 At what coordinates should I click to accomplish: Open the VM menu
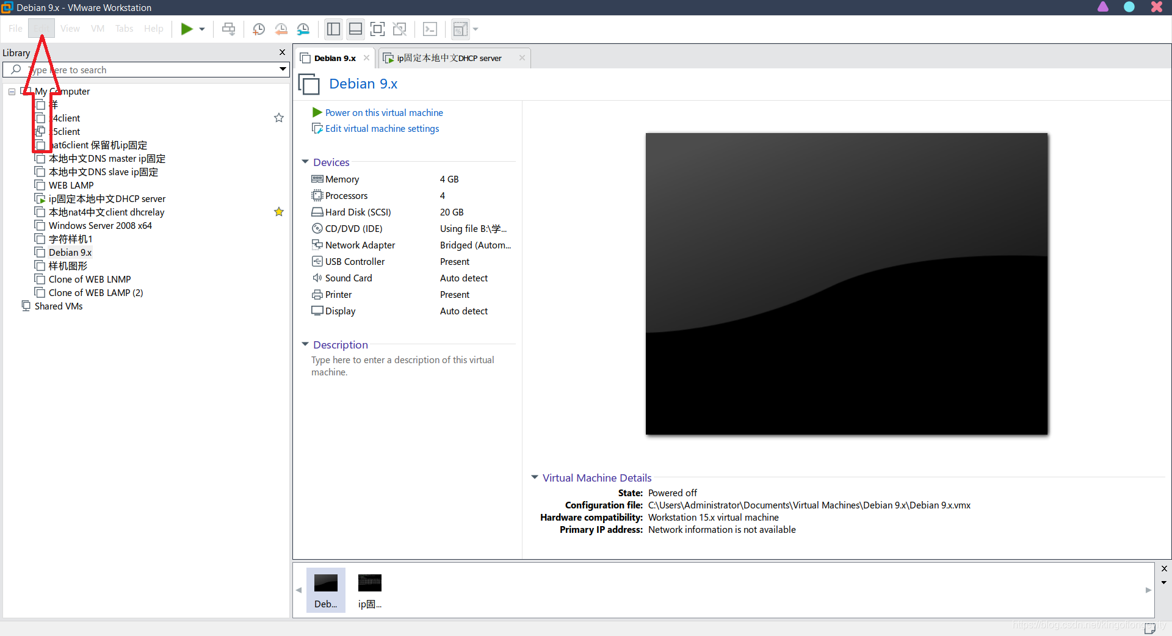tap(98, 28)
